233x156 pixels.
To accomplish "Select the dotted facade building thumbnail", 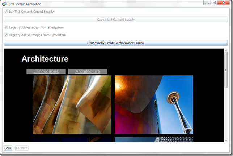I will point(154,139).
